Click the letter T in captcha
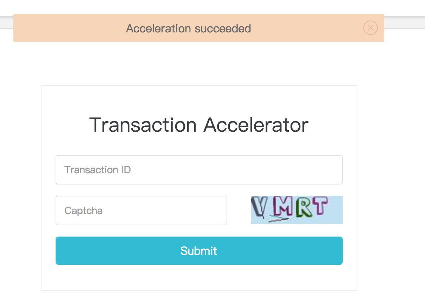425x295 pixels. (x=321, y=206)
